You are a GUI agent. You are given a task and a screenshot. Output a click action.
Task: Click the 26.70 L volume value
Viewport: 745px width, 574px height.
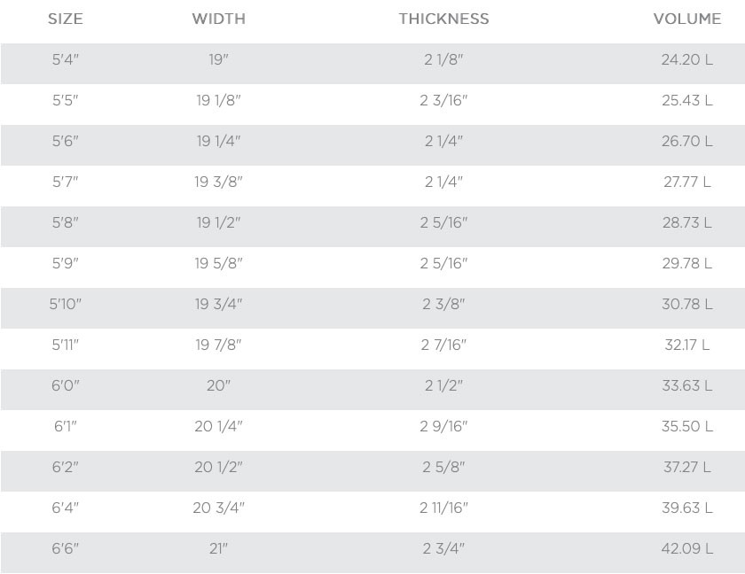pyautogui.click(x=686, y=142)
